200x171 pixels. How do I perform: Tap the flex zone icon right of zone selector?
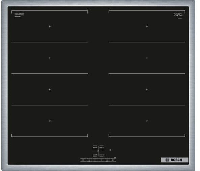point(110,150)
